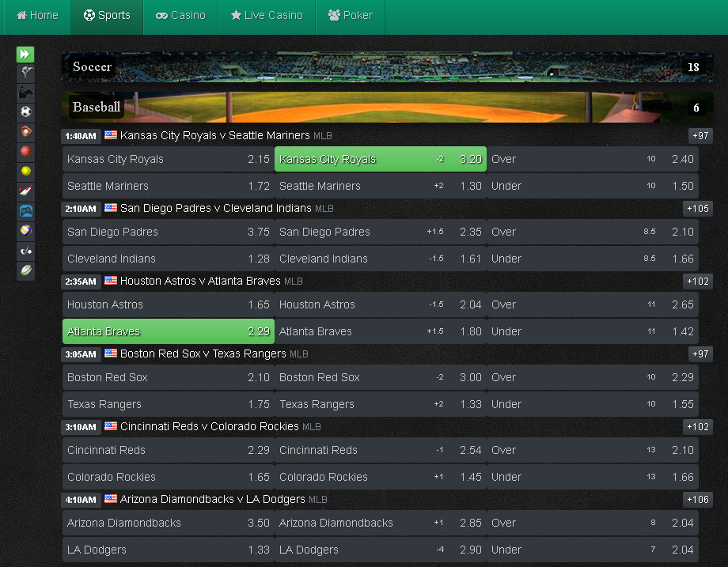Choose Boston Red Sox moneyline 2.10
The image size is (728, 567).
tap(169, 378)
